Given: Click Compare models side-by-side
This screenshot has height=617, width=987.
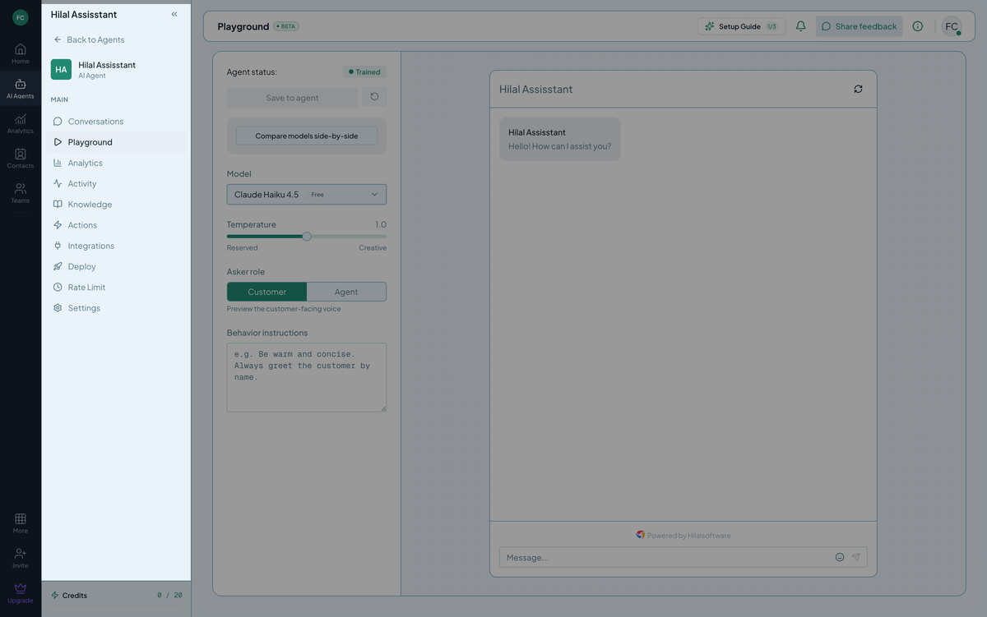Looking at the screenshot, I should pos(307,136).
